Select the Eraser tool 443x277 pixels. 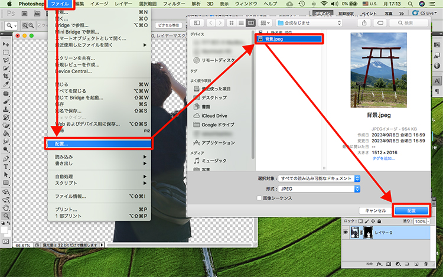(x=6, y=125)
